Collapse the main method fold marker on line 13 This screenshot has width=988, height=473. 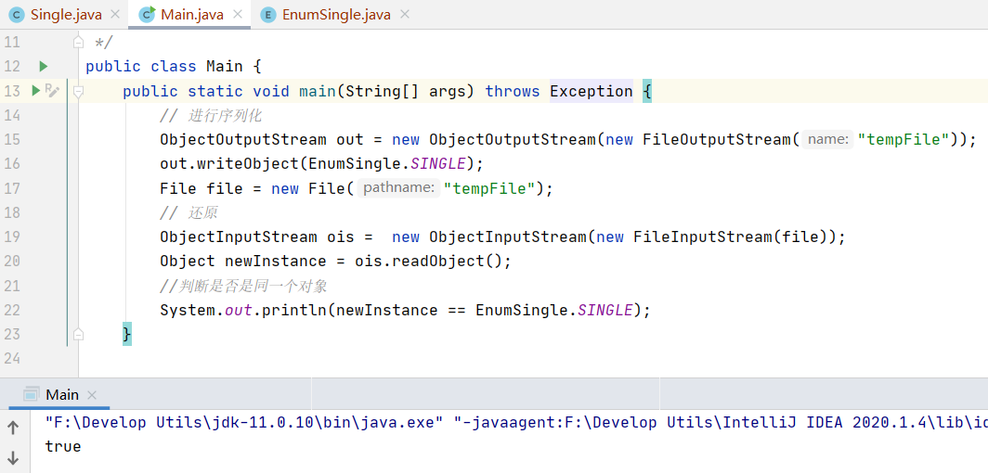click(79, 91)
